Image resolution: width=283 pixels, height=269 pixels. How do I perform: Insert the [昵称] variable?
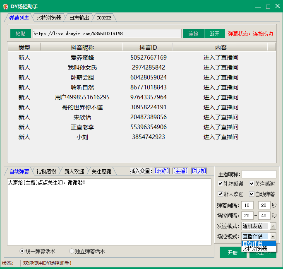coord(161,171)
